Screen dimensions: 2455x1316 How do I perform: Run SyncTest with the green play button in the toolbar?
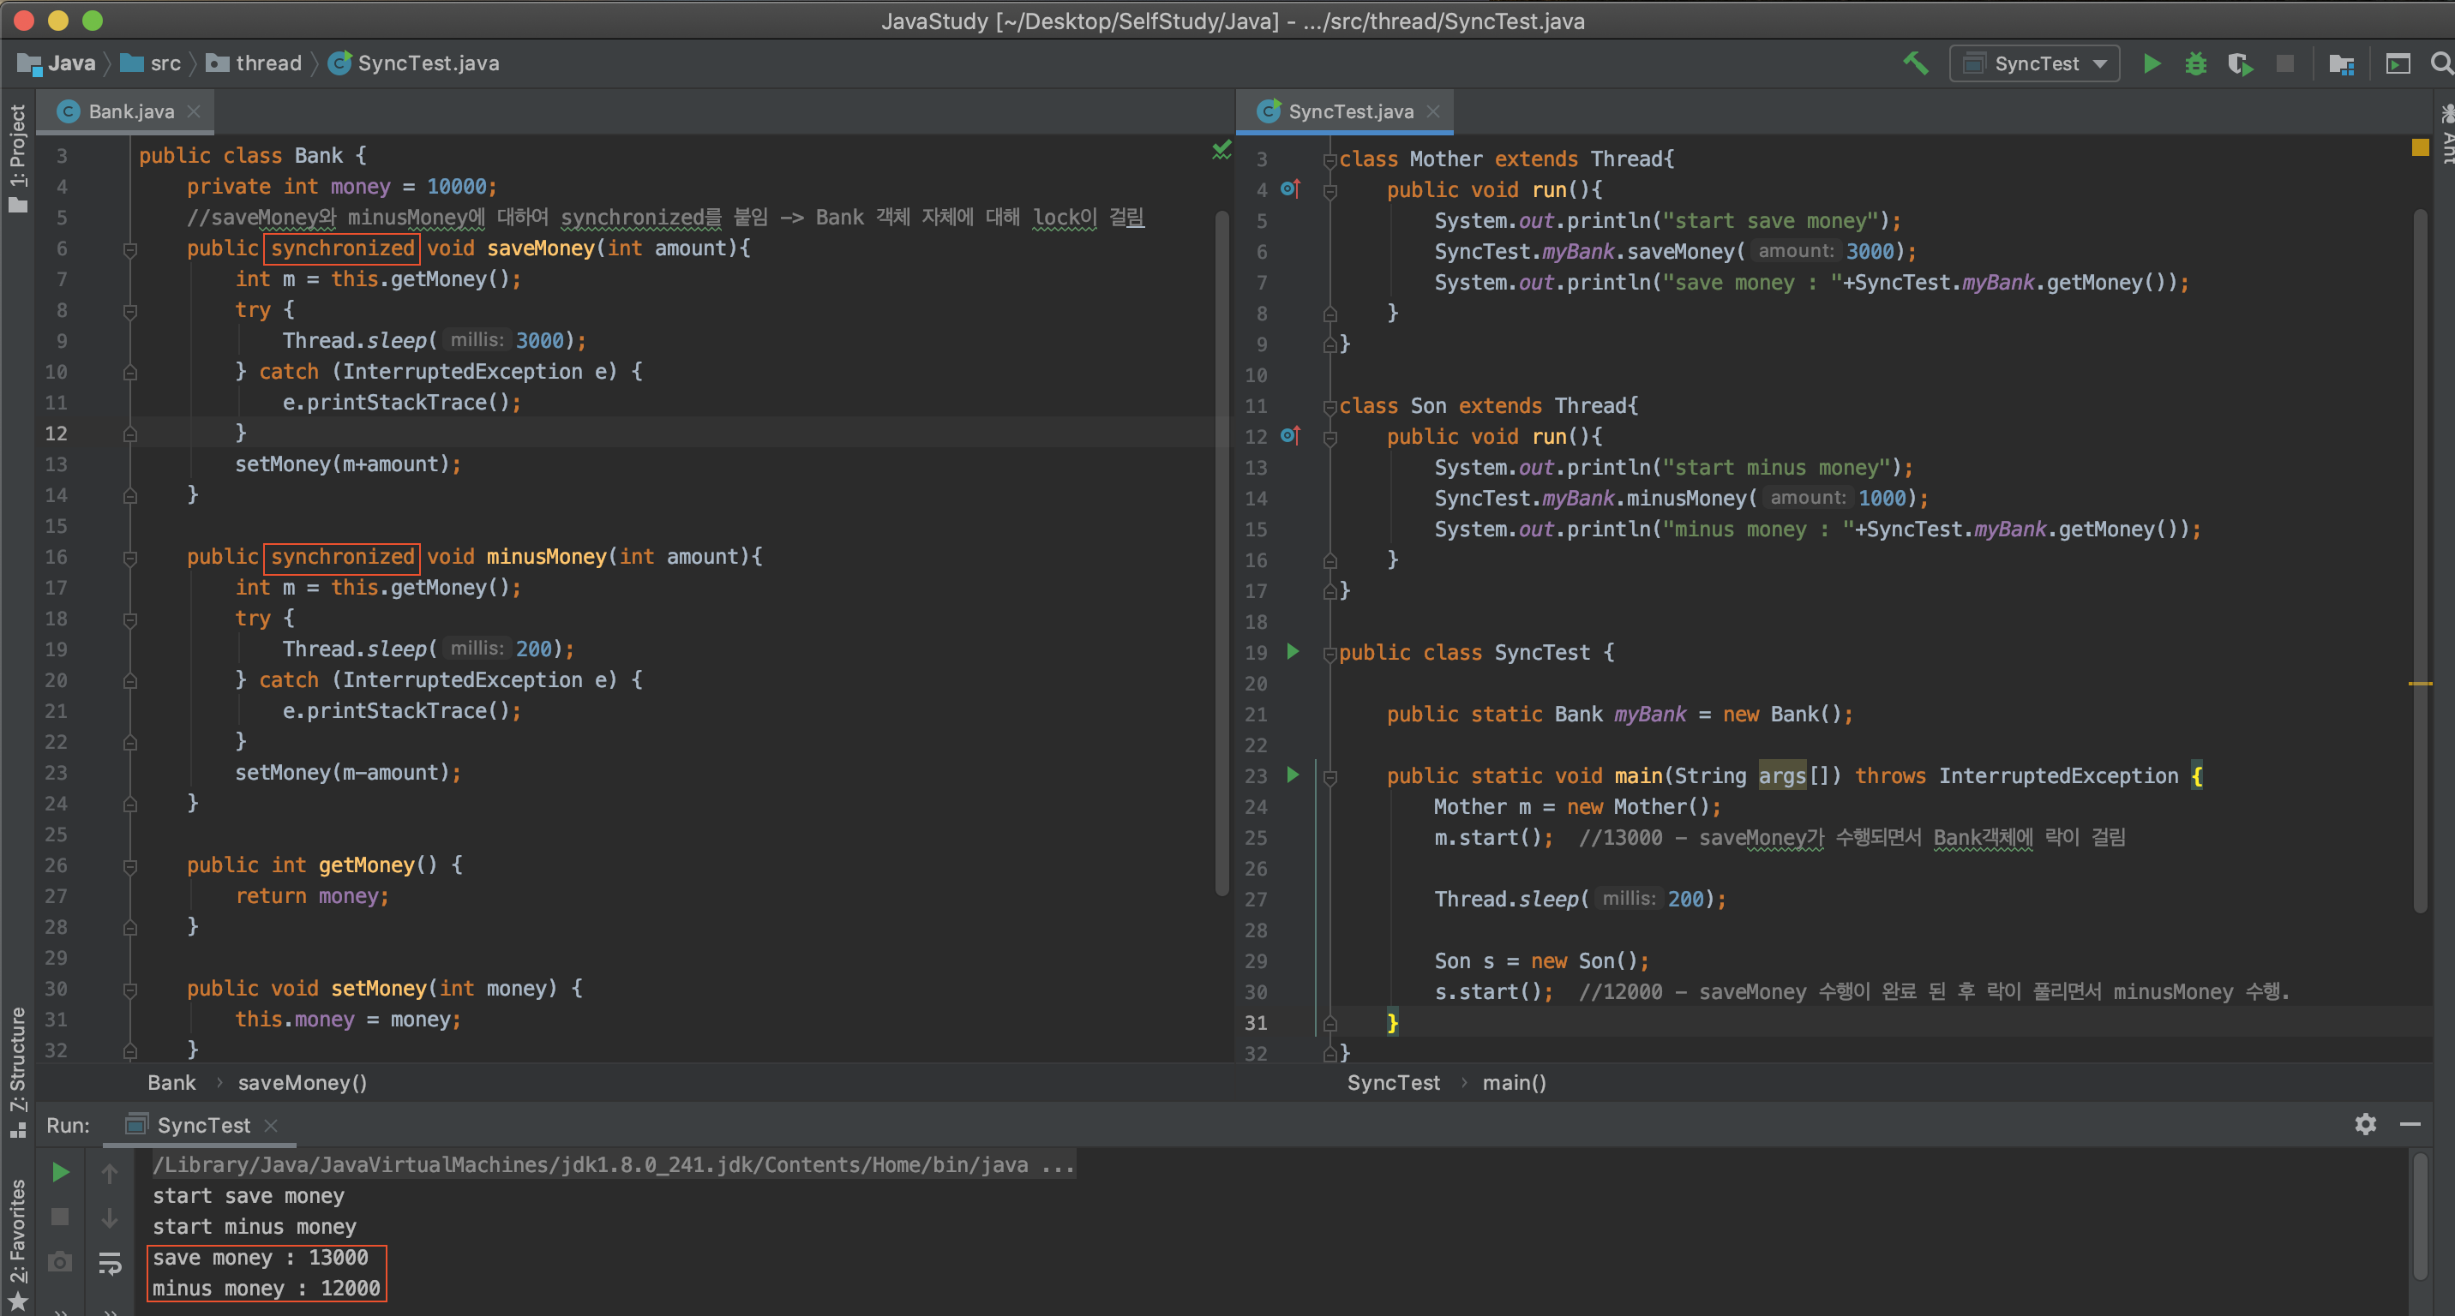[2151, 63]
